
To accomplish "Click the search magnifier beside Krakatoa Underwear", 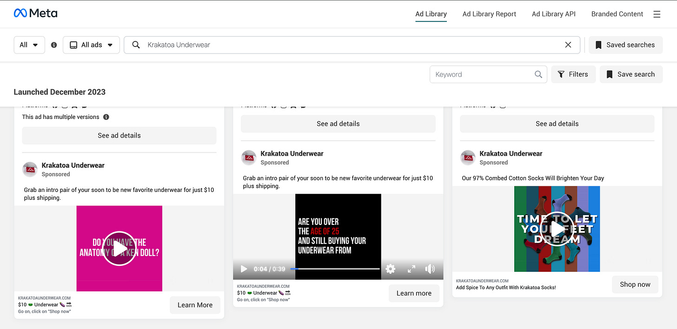I will tap(136, 45).
